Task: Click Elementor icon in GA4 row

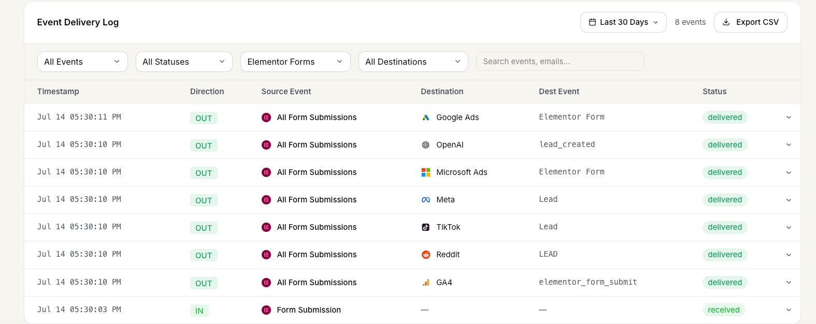Action: click(x=266, y=283)
